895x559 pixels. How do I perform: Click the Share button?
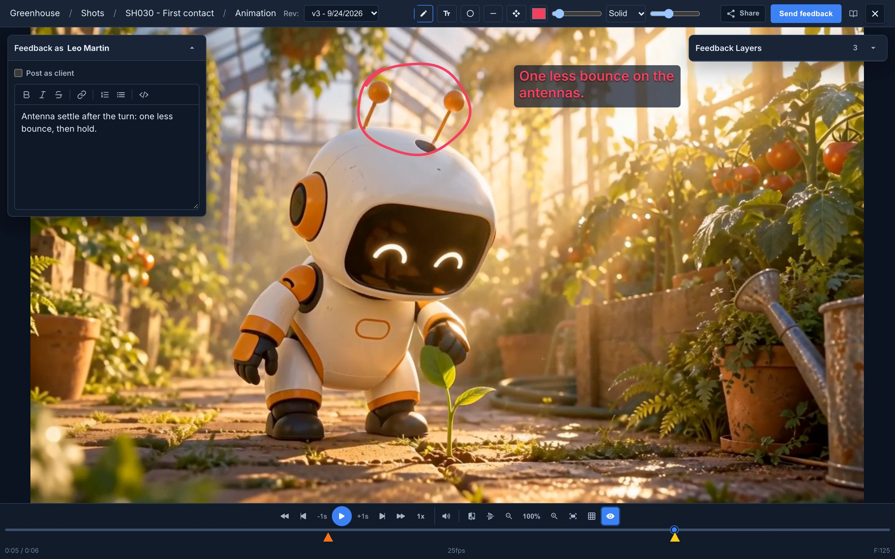[x=743, y=14]
